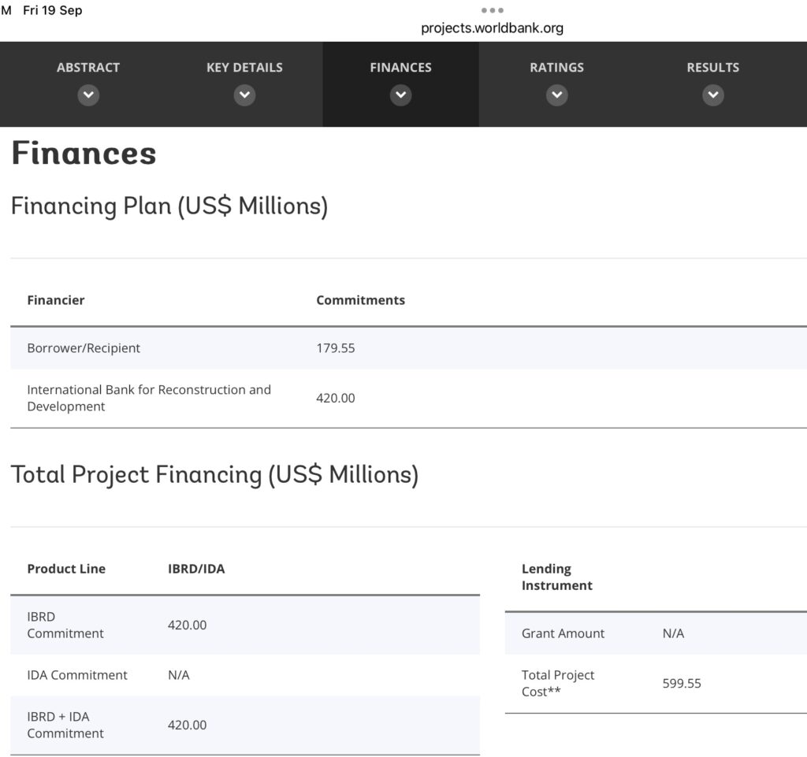Expand the chevron beneath RATINGS
807x757 pixels.
click(x=556, y=95)
